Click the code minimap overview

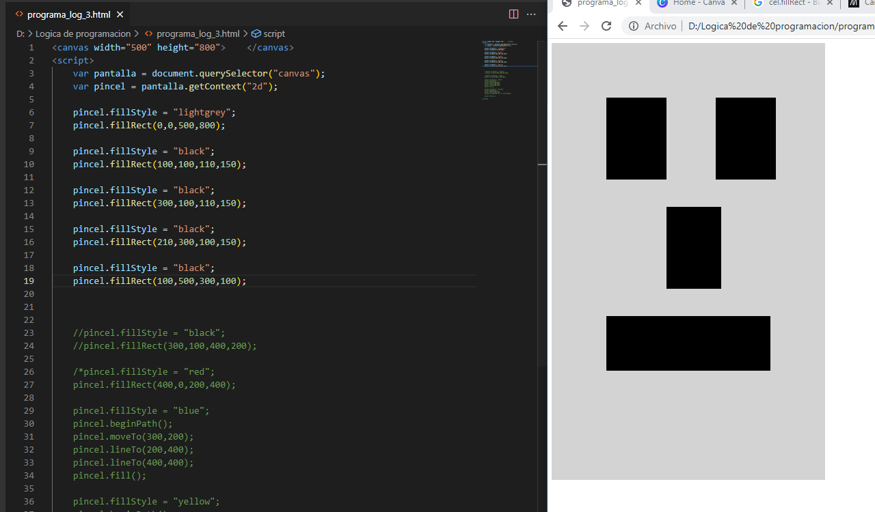[508, 70]
